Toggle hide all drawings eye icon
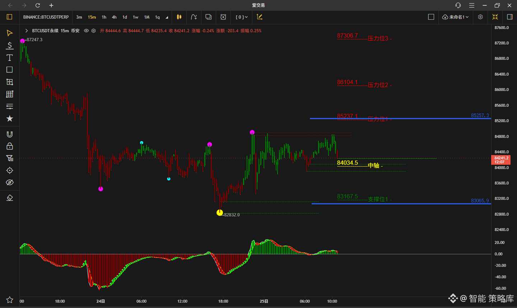The height and width of the screenshot is (308, 517). click(10, 183)
